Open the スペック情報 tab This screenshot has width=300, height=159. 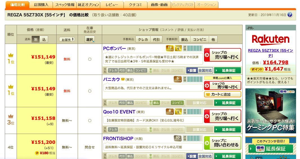(x=65, y=5)
